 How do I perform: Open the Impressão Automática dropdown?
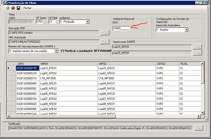[186, 30]
